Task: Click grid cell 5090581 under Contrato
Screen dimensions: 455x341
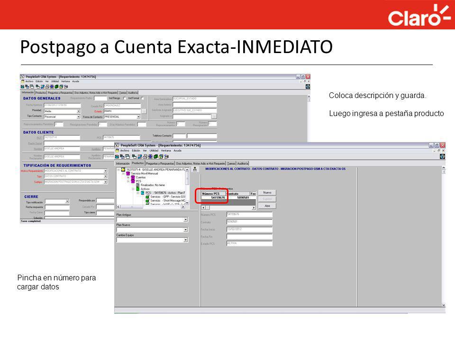Action: (x=238, y=197)
